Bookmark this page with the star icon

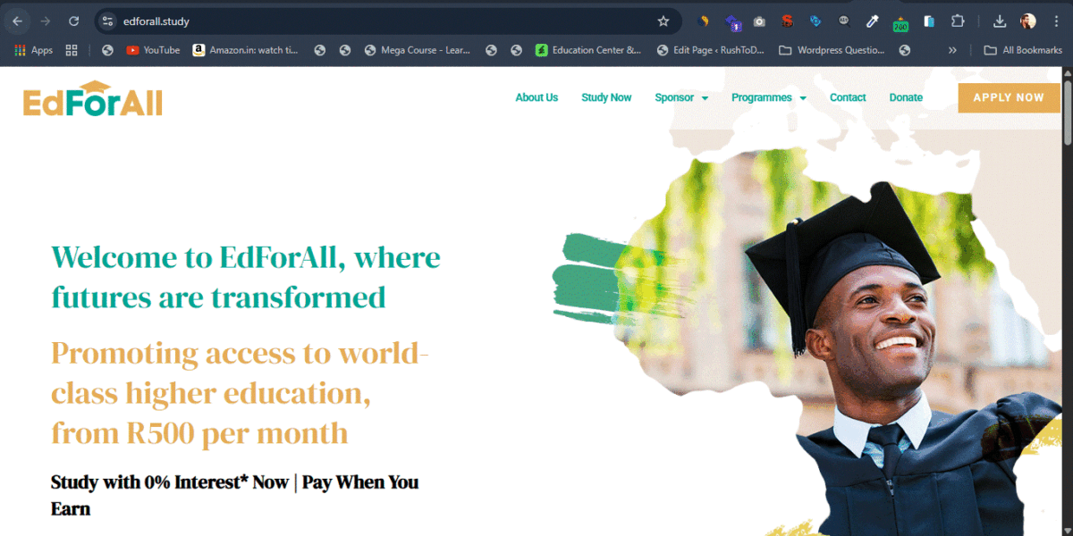pyautogui.click(x=663, y=21)
